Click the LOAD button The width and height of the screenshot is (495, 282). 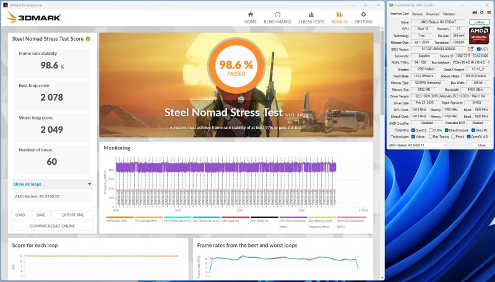(x=20, y=215)
